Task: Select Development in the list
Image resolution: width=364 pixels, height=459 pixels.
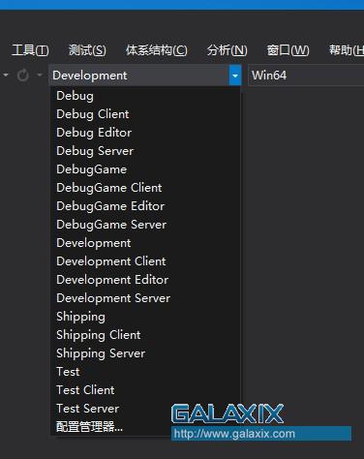Action: (145, 243)
